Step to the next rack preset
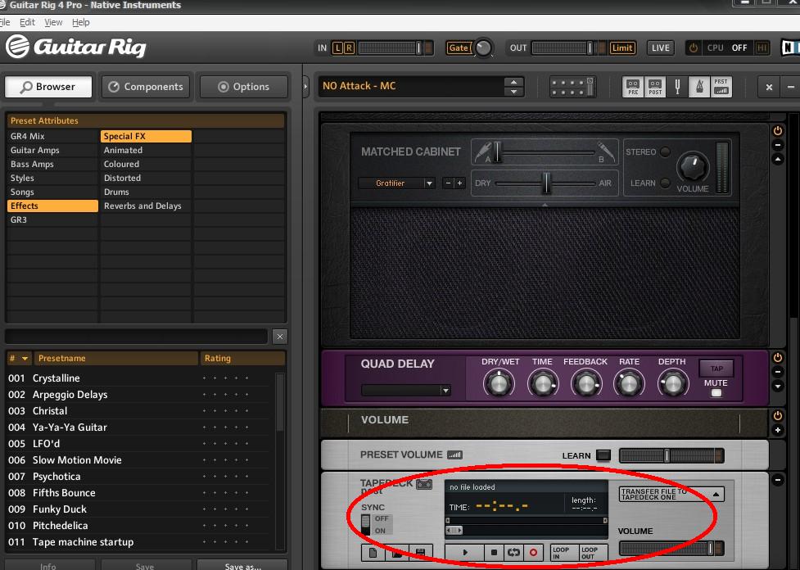The width and height of the screenshot is (800, 570). pos(513,93)
